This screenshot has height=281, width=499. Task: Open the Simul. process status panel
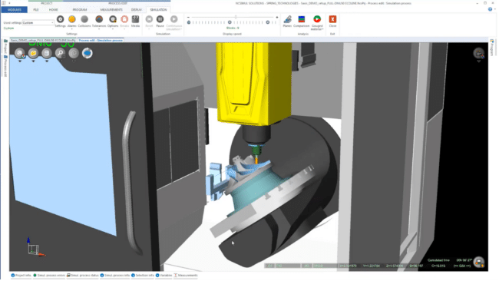coord(83,276)
